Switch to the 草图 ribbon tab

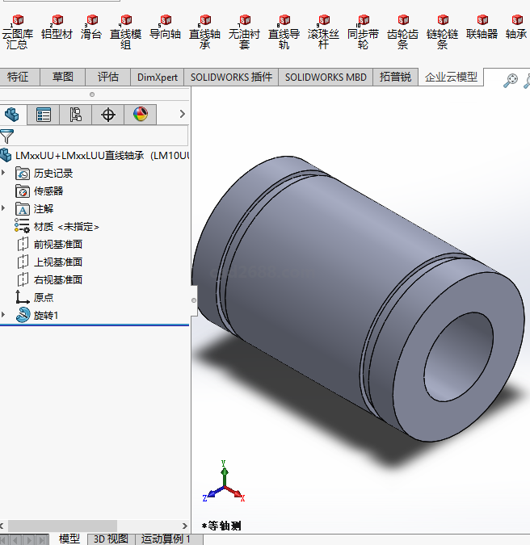coord(63,78)
